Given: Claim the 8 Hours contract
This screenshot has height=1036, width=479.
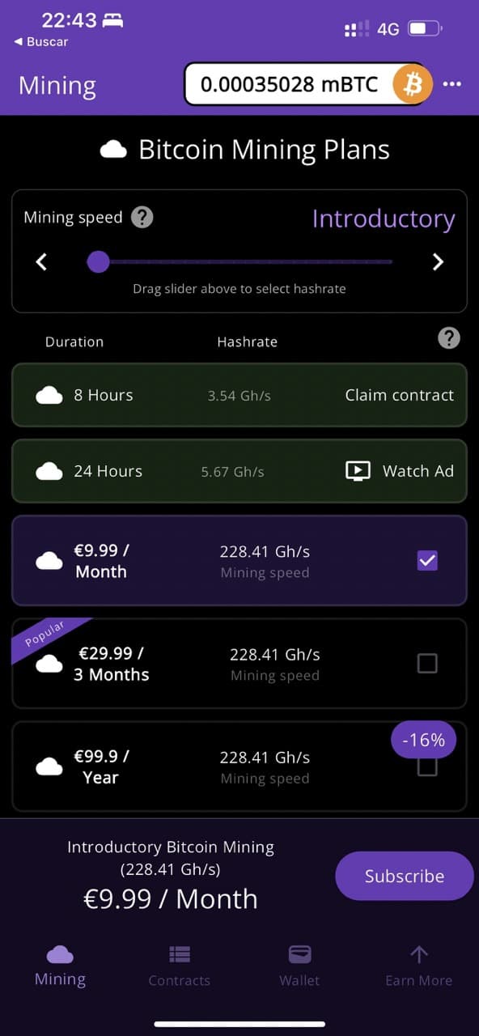Looking at the screenshot, I should pos(400,395).
